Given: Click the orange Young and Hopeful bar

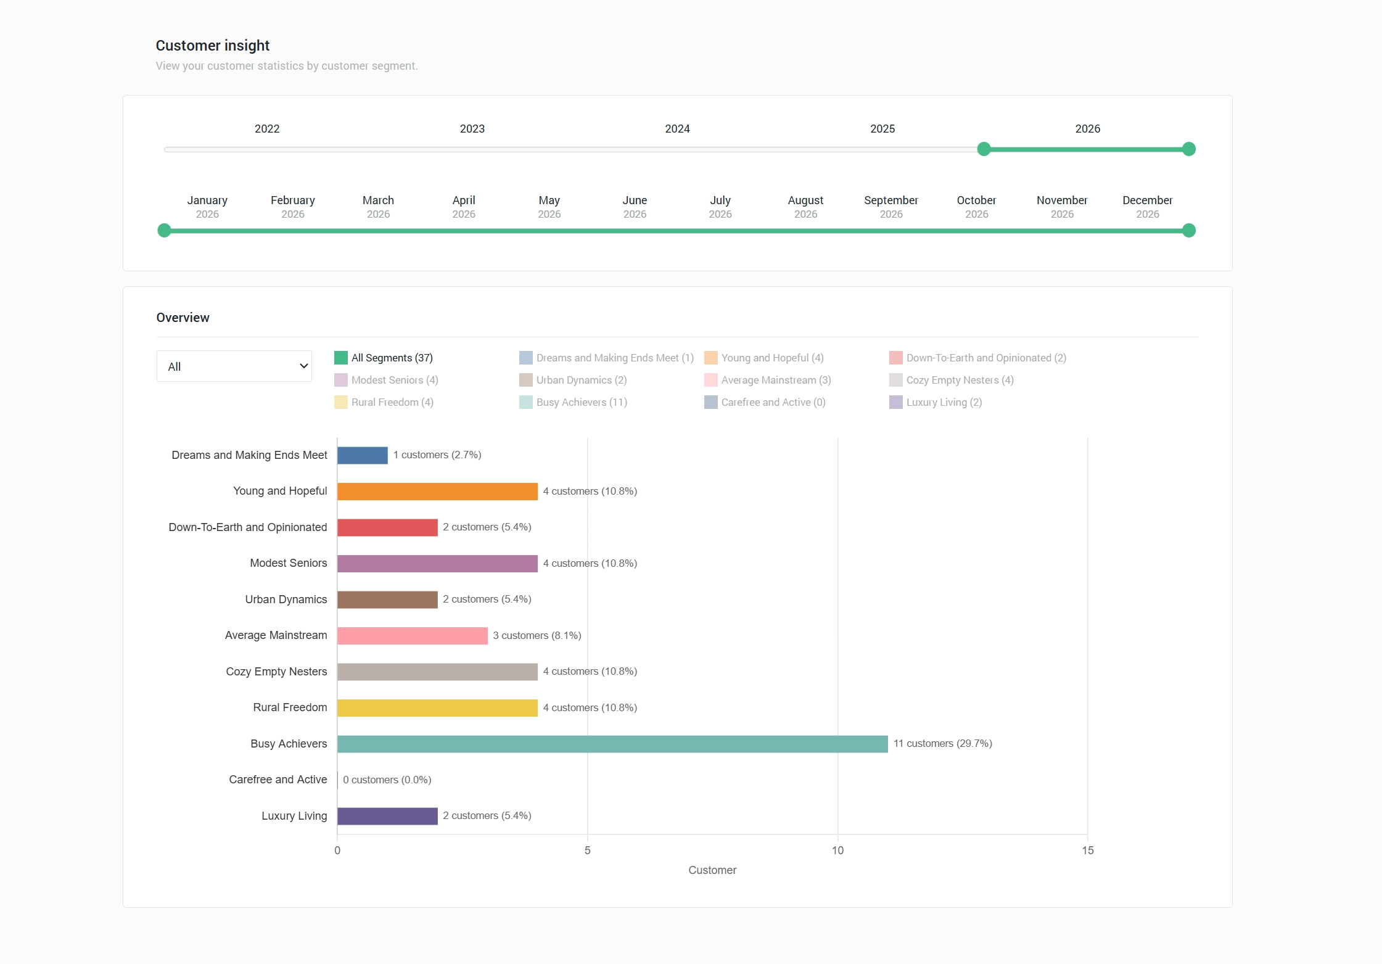Looking at the screenshot, I should coord(437,492).
